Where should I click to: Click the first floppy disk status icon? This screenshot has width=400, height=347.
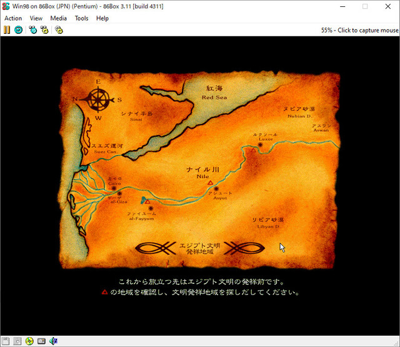6,341
